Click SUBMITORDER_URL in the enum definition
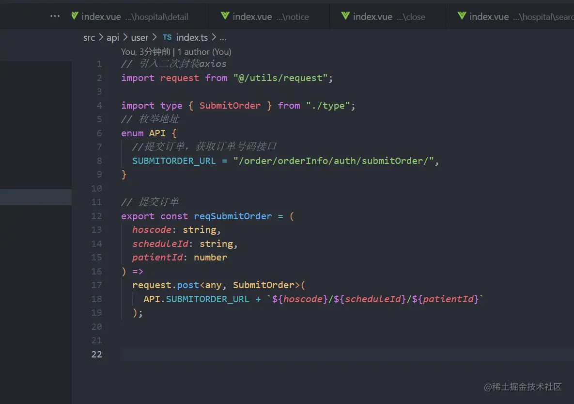 click(x=174, y=161)
